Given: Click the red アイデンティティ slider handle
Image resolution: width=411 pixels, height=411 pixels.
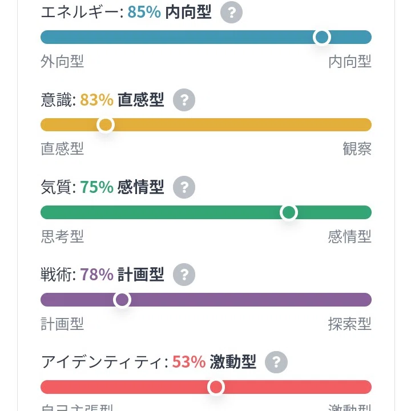Looking at the screenshot, I should tap(216, 387).
